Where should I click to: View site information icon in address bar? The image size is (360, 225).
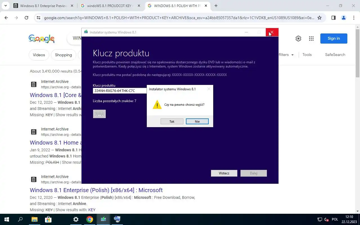pos(39,18)
